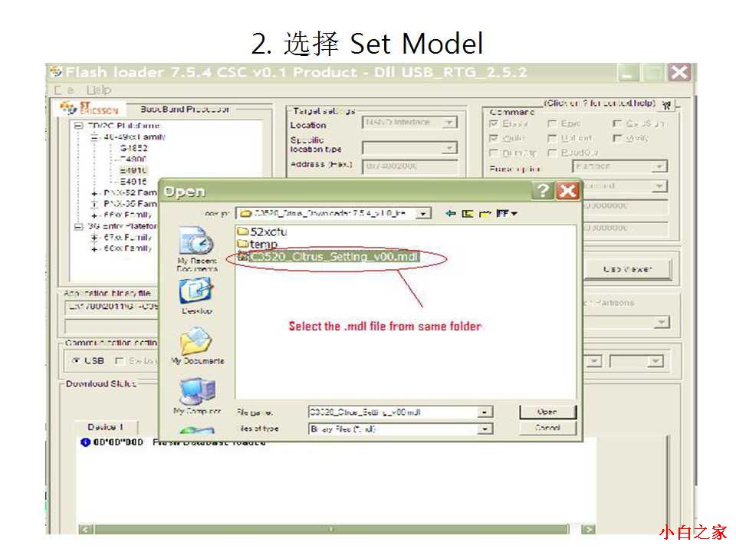Expand the PNX-35 Family tree node
This screenshot has width=736, height=552.
coord(94,204)
